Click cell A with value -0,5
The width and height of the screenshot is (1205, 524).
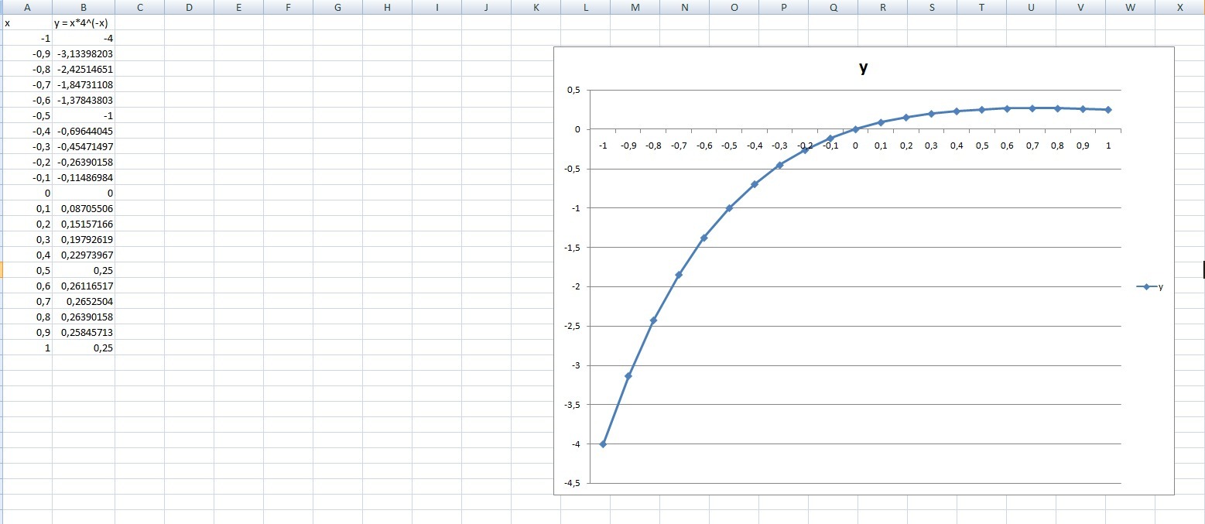pos(28,115)
